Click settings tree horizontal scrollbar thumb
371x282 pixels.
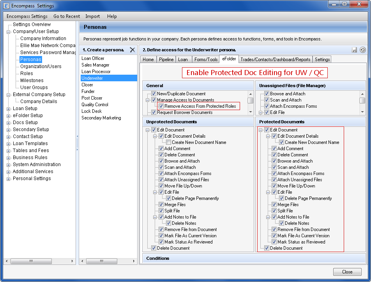click(31, 261)
